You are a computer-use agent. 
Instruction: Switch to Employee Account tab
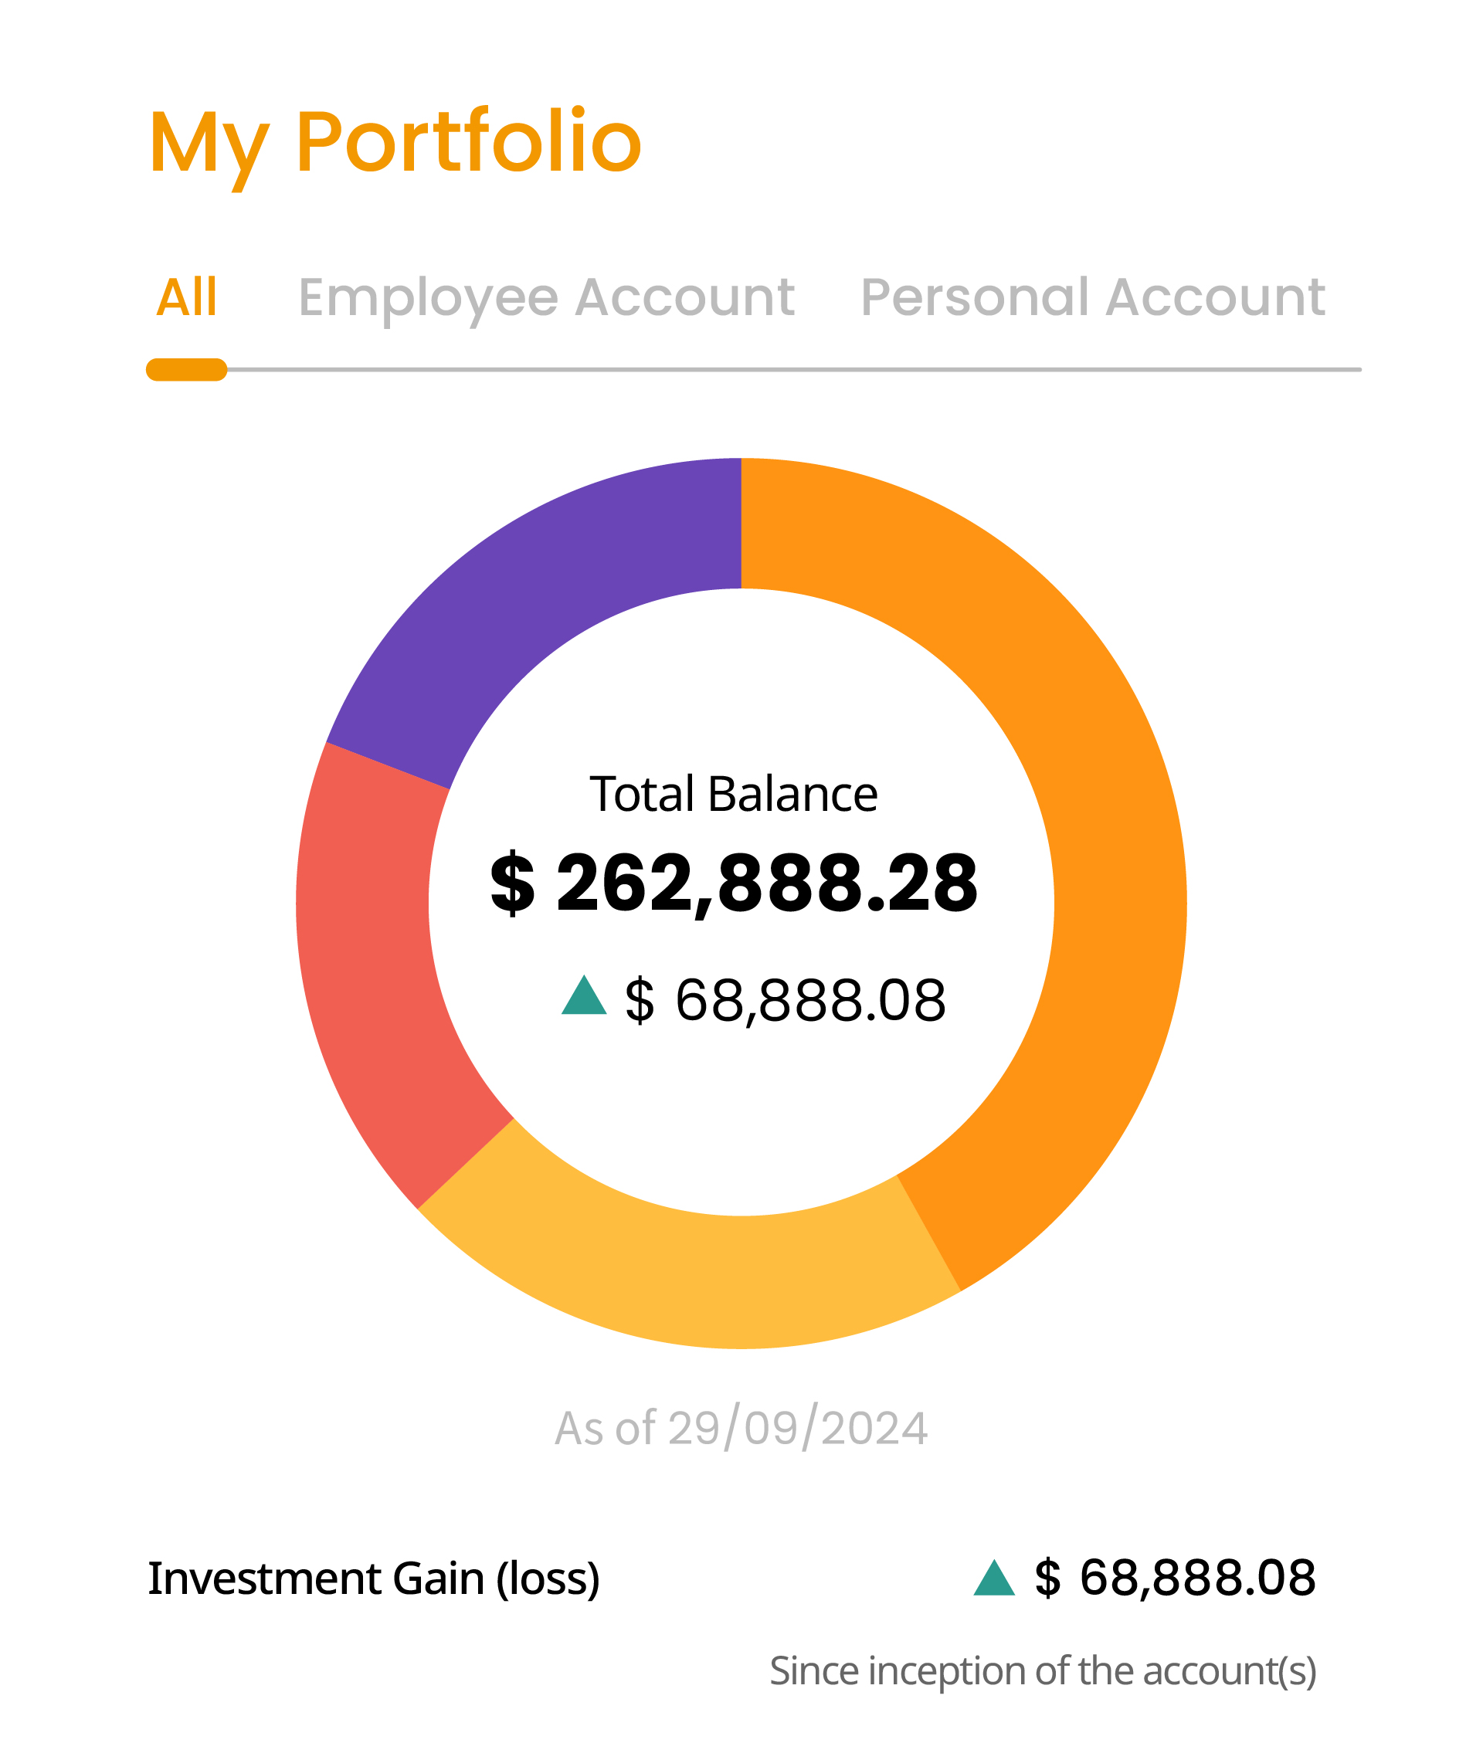[546, 299]
